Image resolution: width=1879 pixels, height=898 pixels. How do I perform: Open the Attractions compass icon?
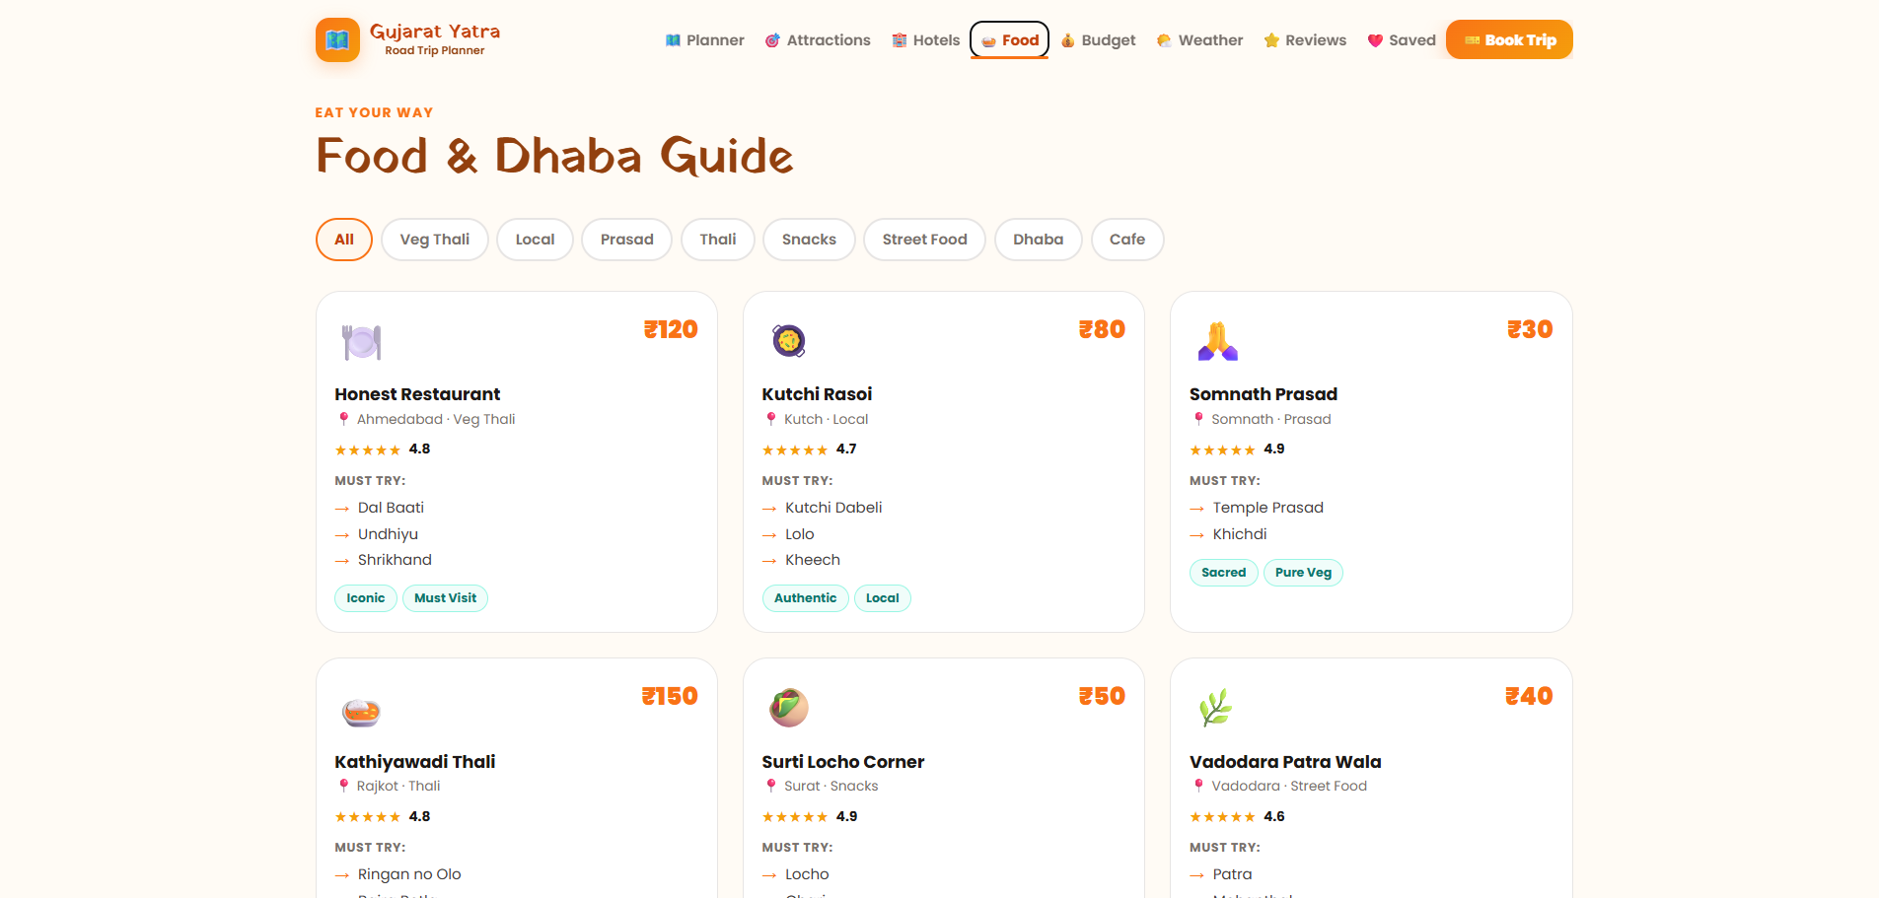[x=772, y=40]
